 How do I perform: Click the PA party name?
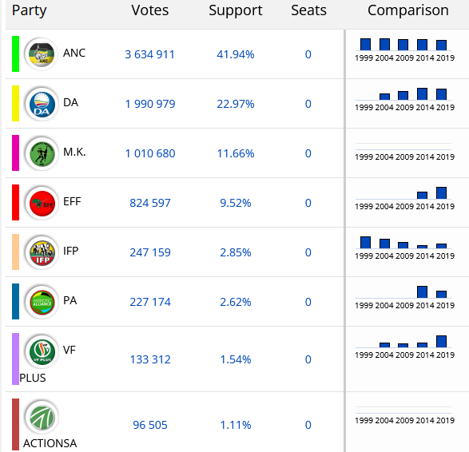coord(70,300)
